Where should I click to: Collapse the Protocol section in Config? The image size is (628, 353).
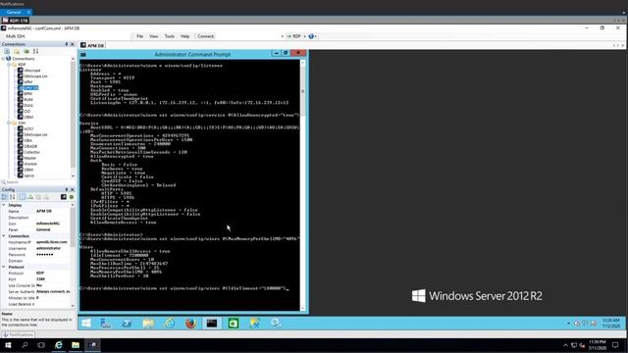(x=4, y=267)
